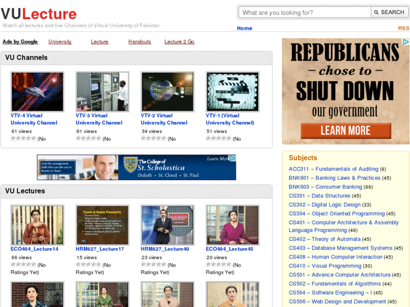Image resolution: width=410 pixels, height=307 pixels.
Task: Click the VULecture site logo
Action: [x=39, y=14]
